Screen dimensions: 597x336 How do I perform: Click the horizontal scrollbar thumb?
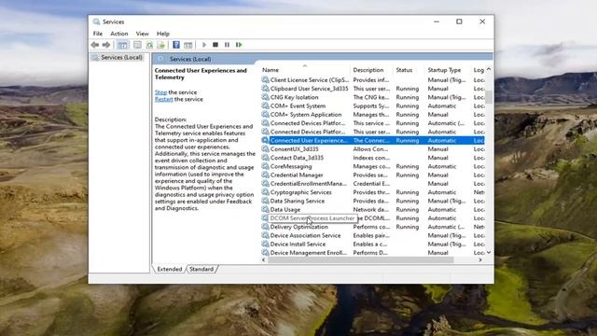click(x=361, y=259)
